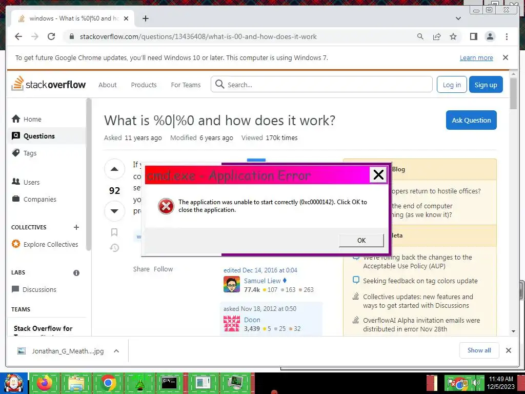Close the cmd.exe Application Error dialog
Screen dimensions: 525x394
378,174
